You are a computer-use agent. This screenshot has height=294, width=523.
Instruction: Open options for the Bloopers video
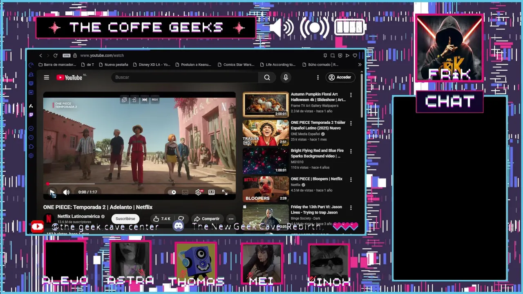[351, 180]
